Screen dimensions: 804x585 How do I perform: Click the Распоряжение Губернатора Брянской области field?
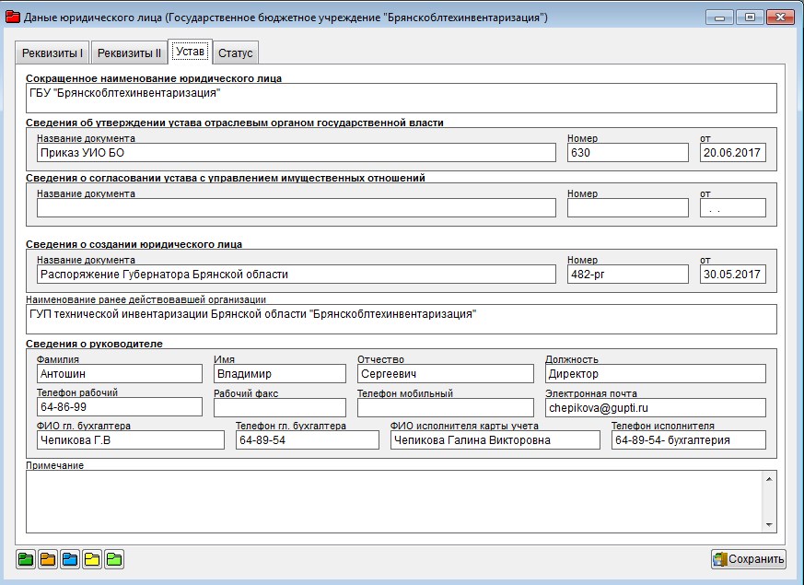point(297,275)
